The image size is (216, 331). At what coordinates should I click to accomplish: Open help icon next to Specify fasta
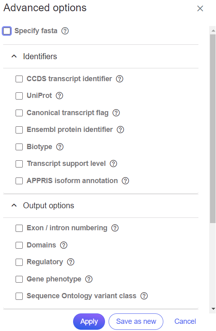coord(65,31)
